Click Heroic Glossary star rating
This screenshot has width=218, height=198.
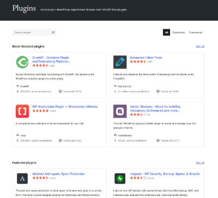pos(138,114)
